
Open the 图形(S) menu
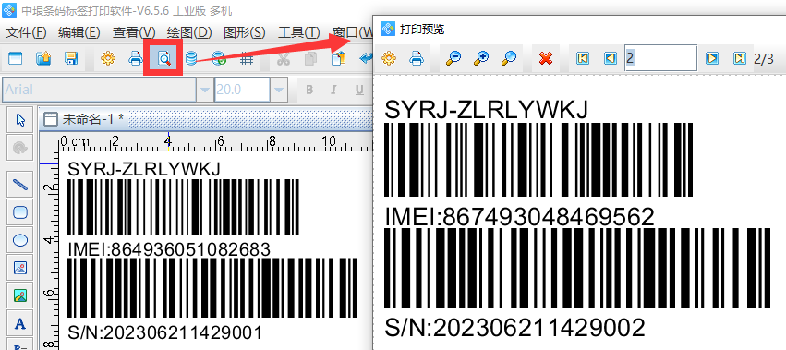click(x=245, y=32)
